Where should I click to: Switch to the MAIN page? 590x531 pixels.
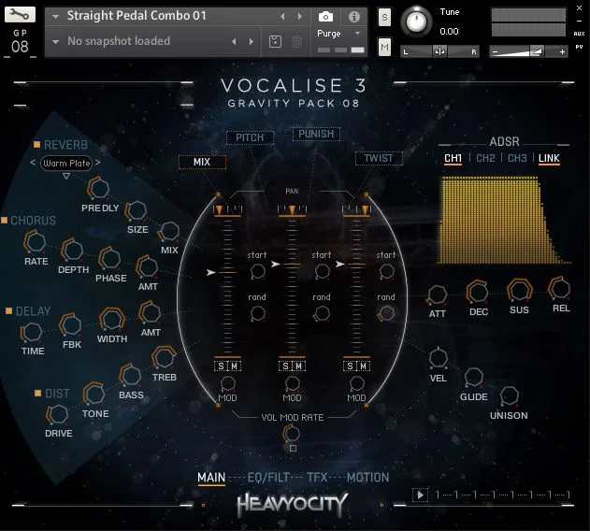click(x=211, y=477)
